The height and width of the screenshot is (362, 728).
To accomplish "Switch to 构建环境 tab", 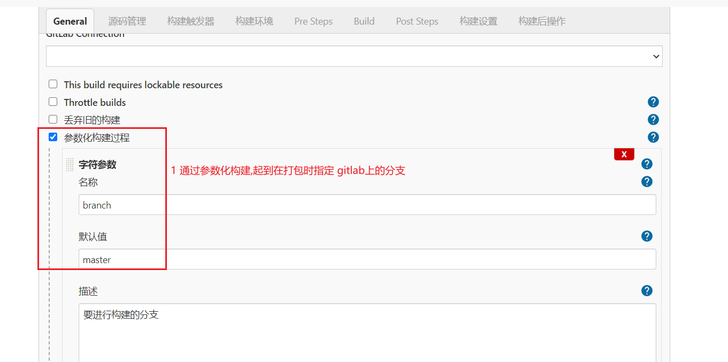I will coord(255,21).
